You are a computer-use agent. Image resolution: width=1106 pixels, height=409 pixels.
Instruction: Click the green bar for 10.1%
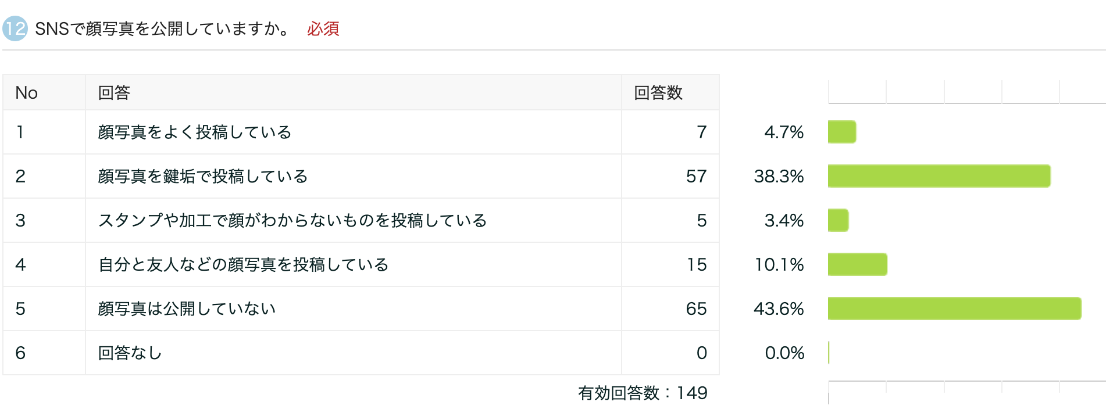click(857, 264)
